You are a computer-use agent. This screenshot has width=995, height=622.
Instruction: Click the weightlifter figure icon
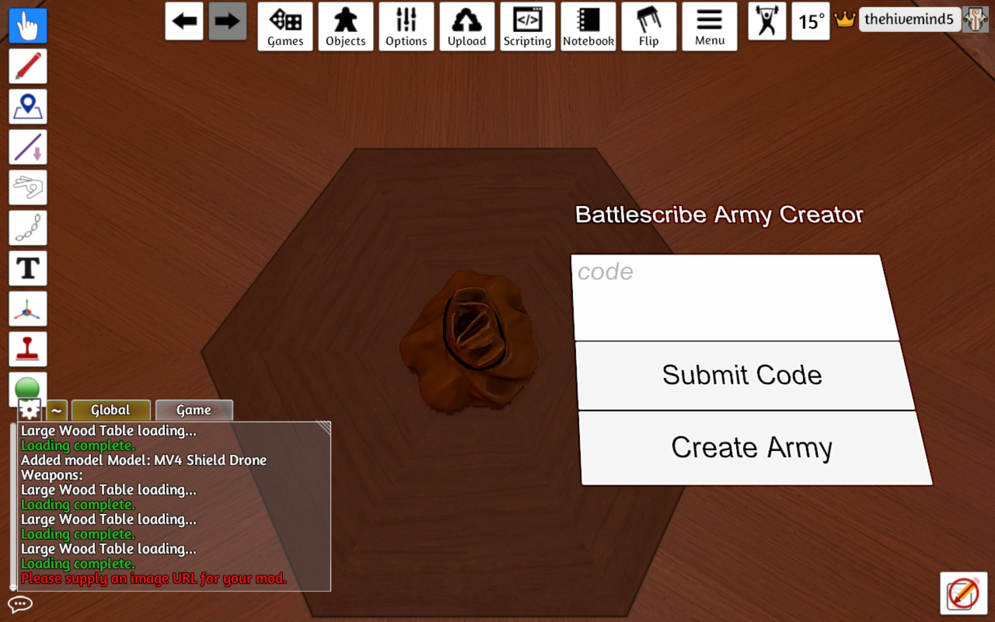pos(767,21)
